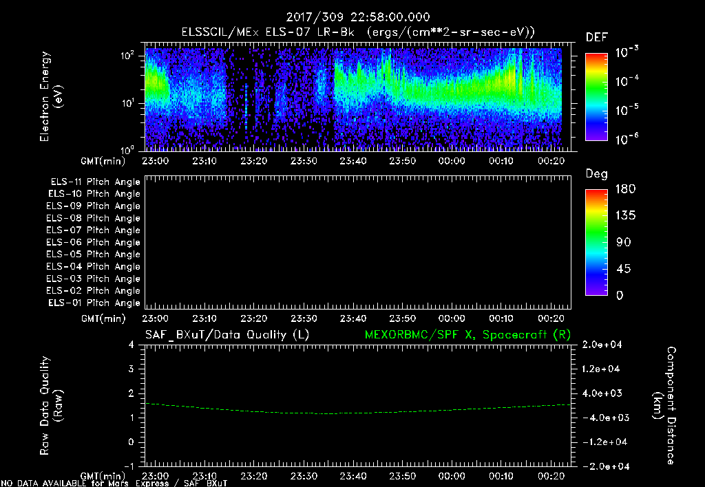Viewport: 705px width, 487px height.
Task: Click the 00:20 time label under spectrogram
Action: click(x=551, y=161)
